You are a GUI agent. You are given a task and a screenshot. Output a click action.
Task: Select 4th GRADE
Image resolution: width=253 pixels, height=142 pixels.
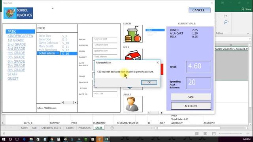[x=16, y=53]
